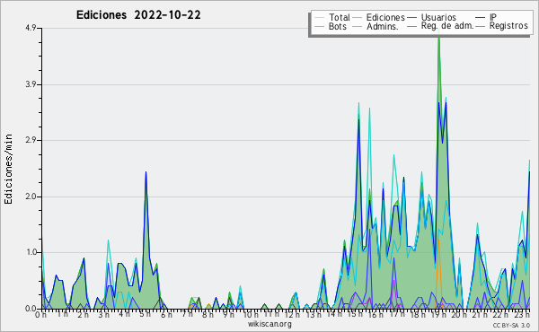539x332 pixels.
Task: Click the 5 h spike peak
Action: 146,172
